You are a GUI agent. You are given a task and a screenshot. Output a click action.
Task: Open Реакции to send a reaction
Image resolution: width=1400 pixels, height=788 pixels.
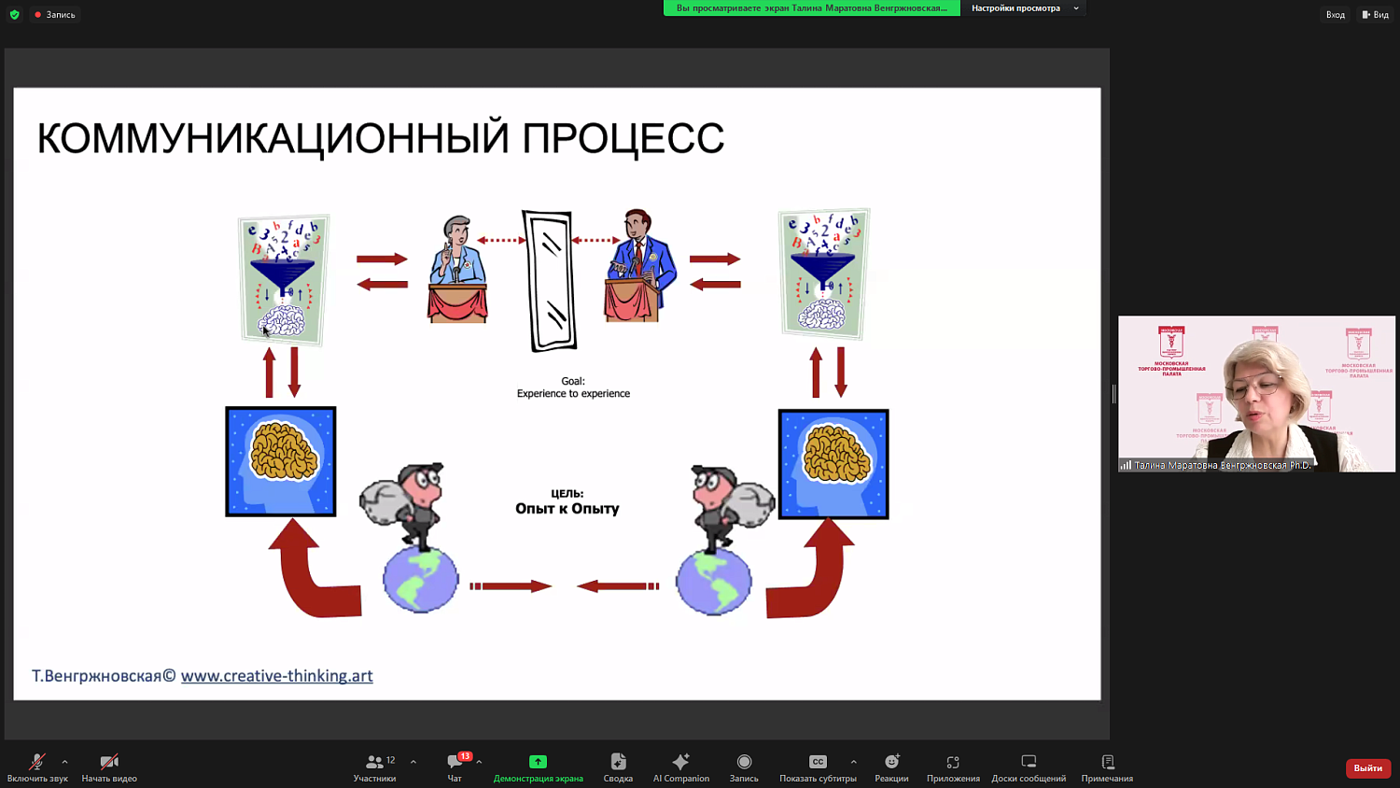click(891, 766)
